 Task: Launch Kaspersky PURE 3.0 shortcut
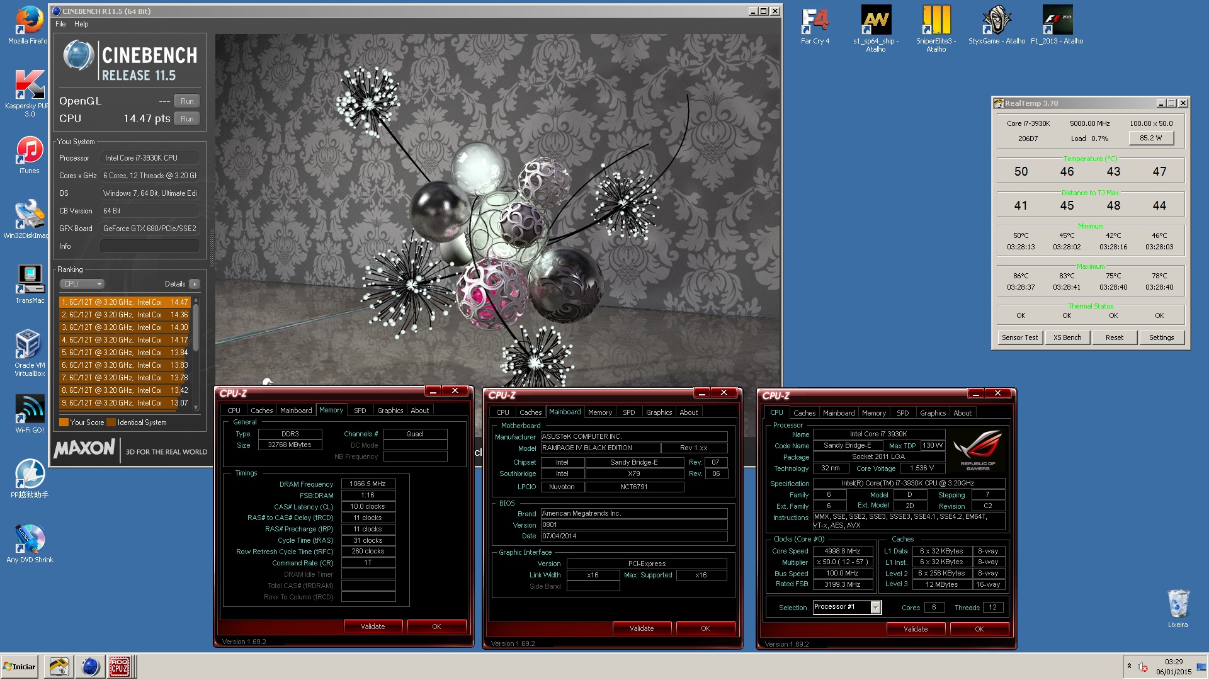(x=29, y=93)
